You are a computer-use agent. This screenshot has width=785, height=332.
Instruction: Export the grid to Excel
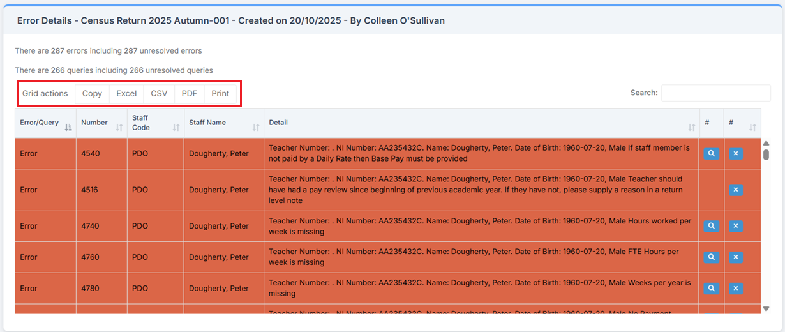tap(126, 94)
